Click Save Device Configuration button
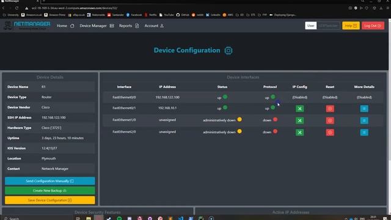The image size is (391, 220). click(50, 200)
